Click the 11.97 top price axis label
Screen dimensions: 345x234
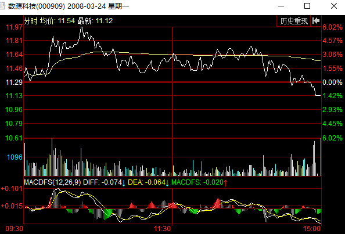(14, 27)
